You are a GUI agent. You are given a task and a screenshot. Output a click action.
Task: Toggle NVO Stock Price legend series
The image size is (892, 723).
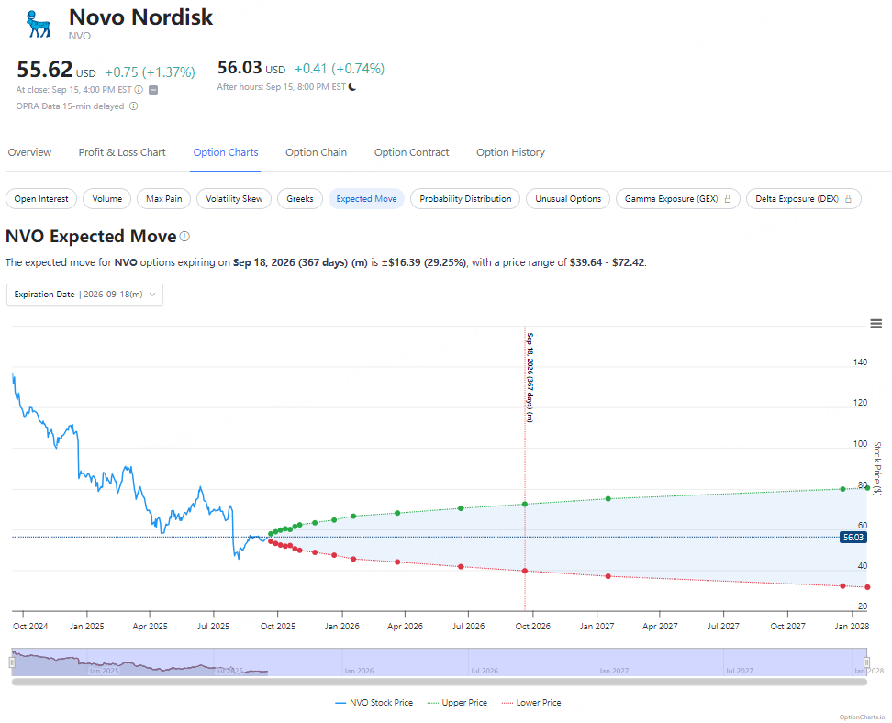pyautogui.click(x=374, y=703)
